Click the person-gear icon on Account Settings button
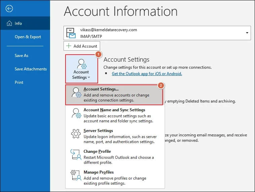 [82, 64]
